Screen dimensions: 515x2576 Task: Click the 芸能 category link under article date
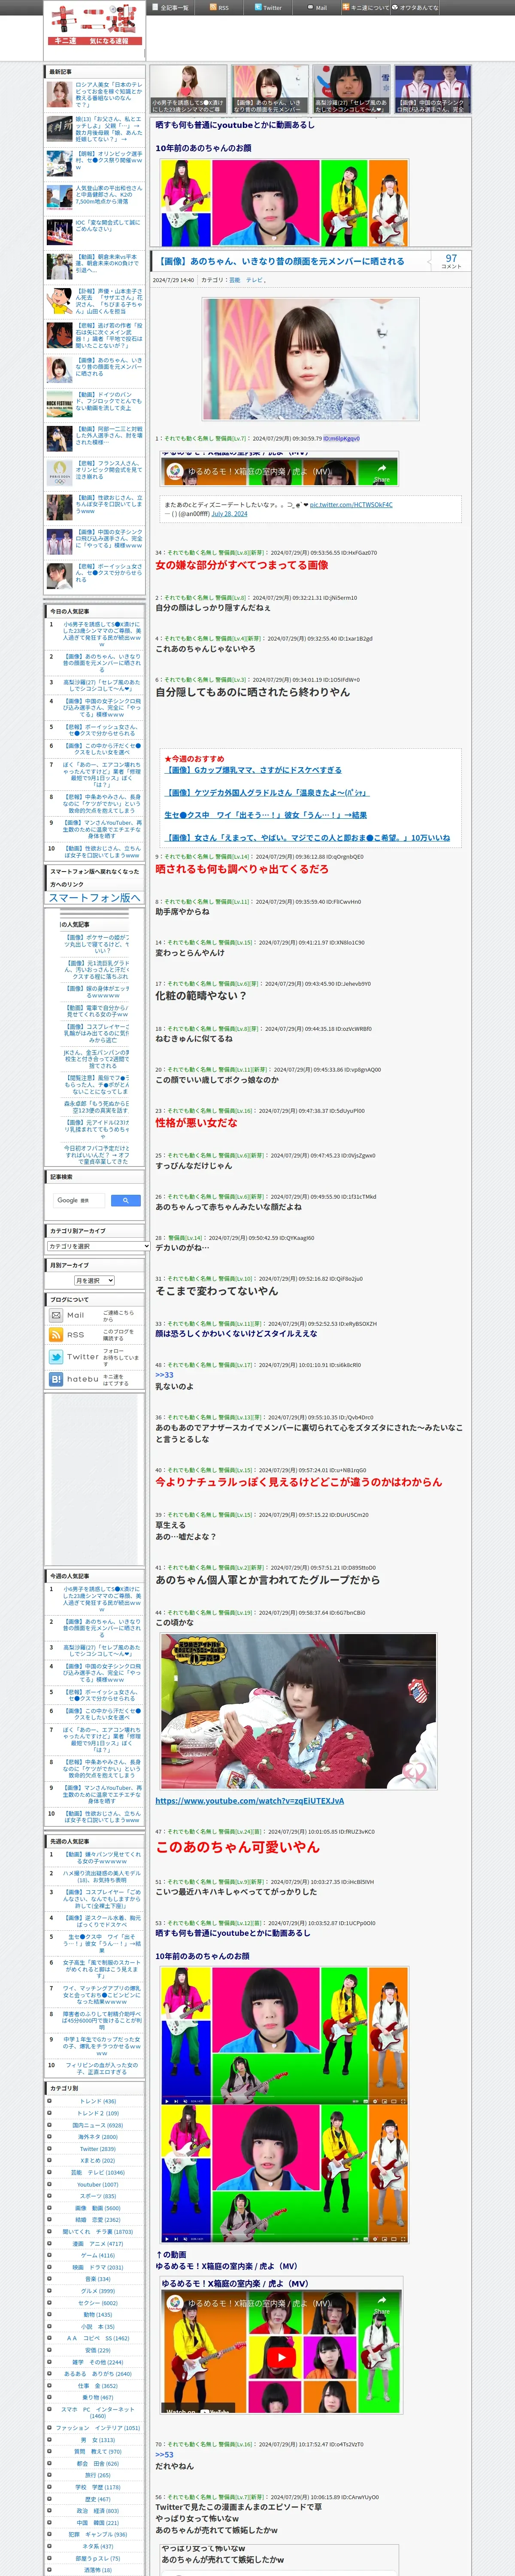pos(235,280)
